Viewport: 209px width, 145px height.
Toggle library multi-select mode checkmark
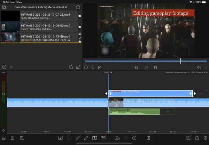4,67
